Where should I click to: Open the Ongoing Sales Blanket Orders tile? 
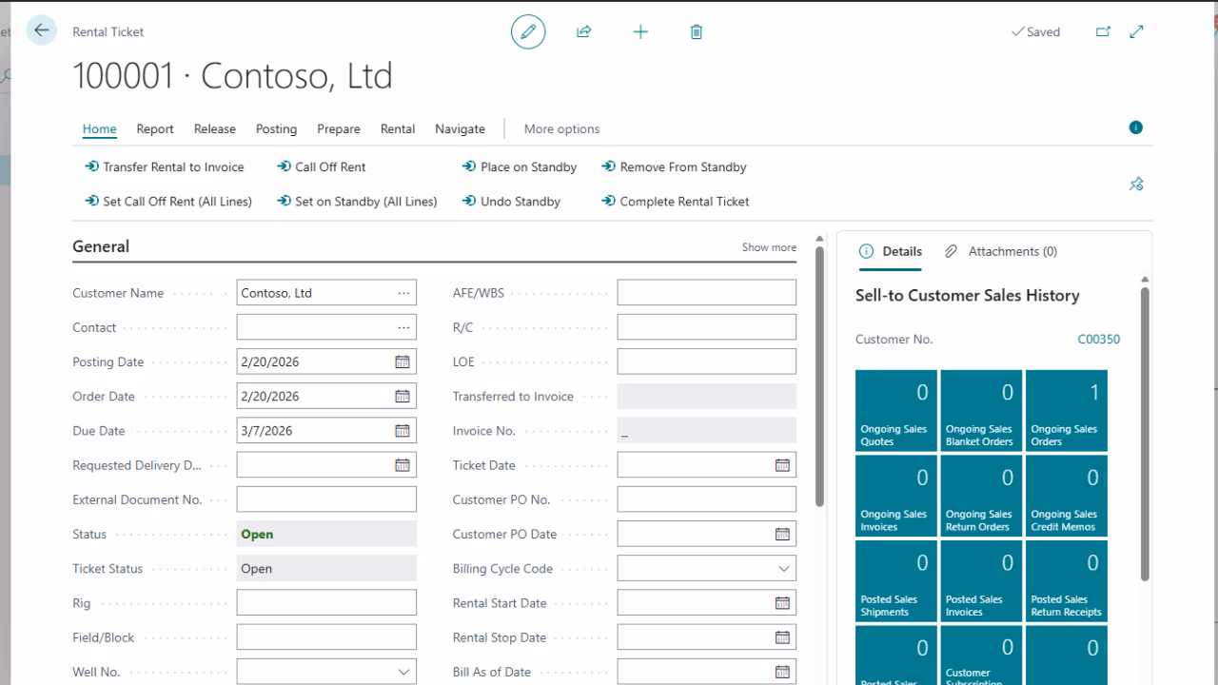[x=981, y=410]
